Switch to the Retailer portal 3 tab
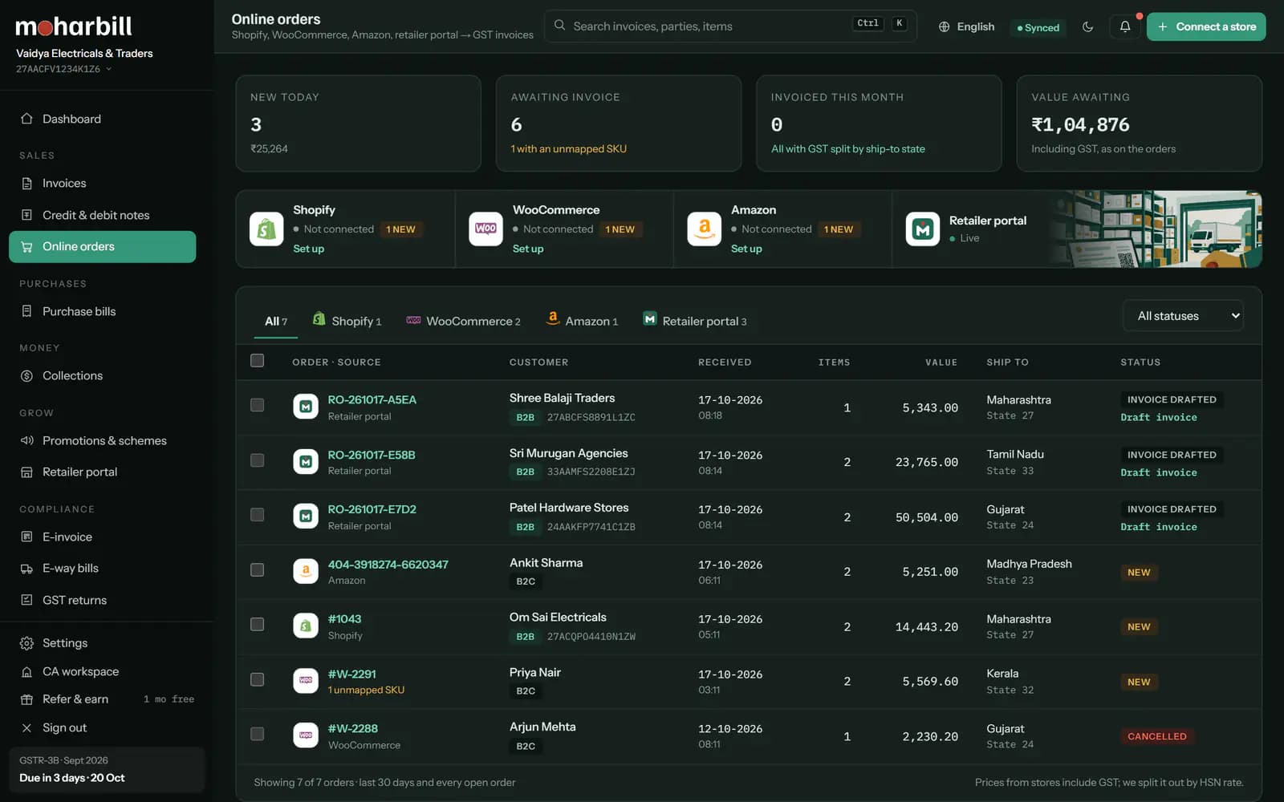The image size is (1284, 802). click(x=695, y=321)
